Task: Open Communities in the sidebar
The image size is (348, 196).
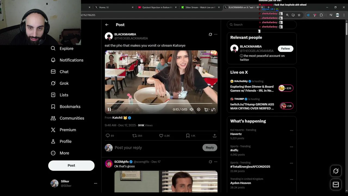Action: click(68, 118)
